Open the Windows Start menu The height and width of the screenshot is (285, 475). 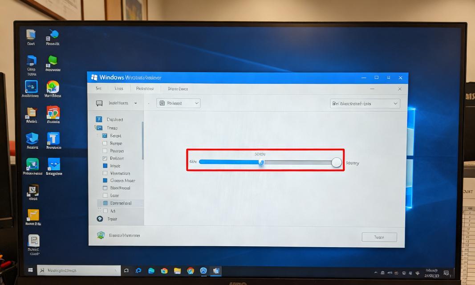(31, 270)
